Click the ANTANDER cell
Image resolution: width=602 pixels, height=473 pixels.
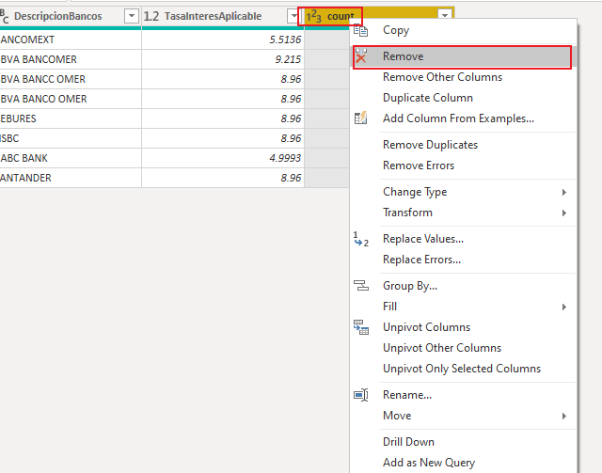click(71, 178)
